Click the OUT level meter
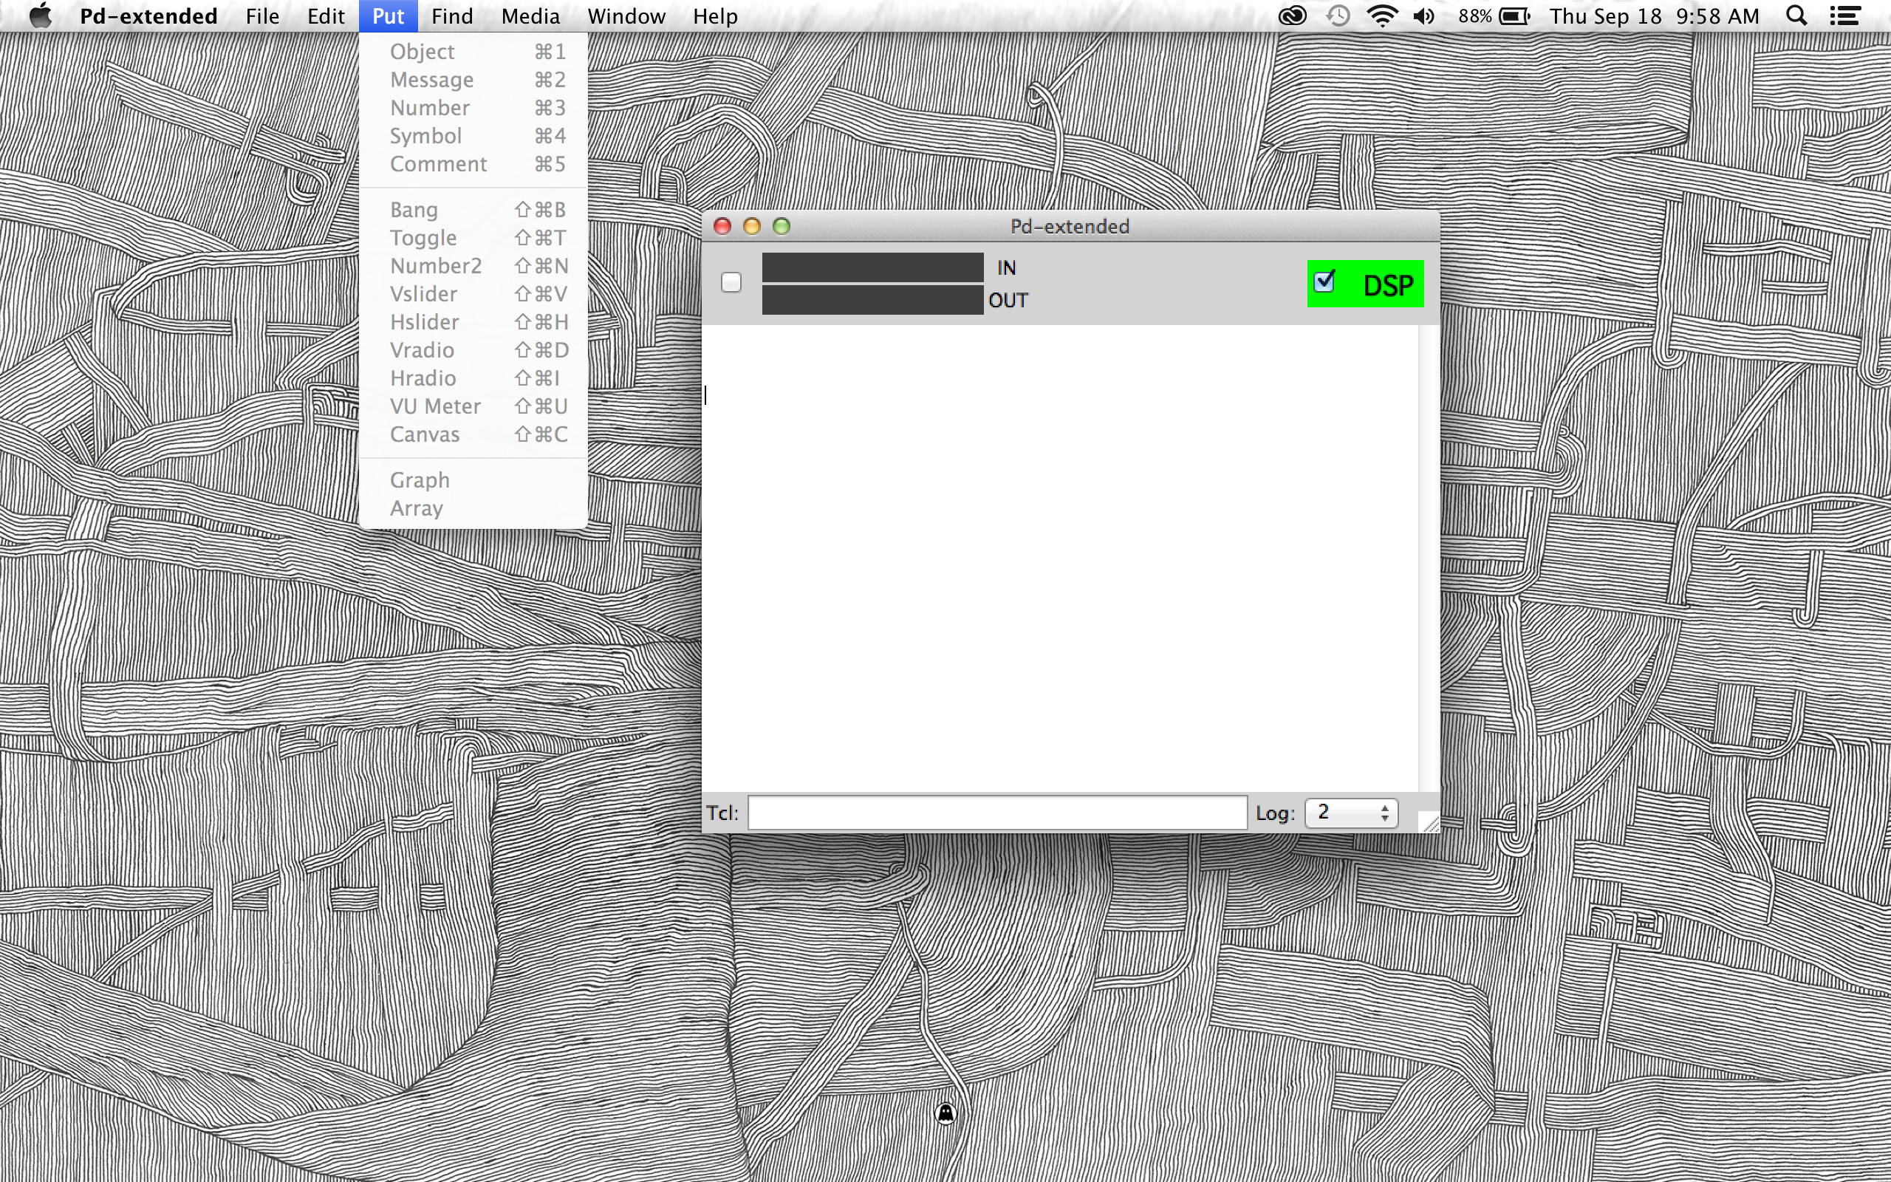The image size is (1891, 1182). coord(872,299)
